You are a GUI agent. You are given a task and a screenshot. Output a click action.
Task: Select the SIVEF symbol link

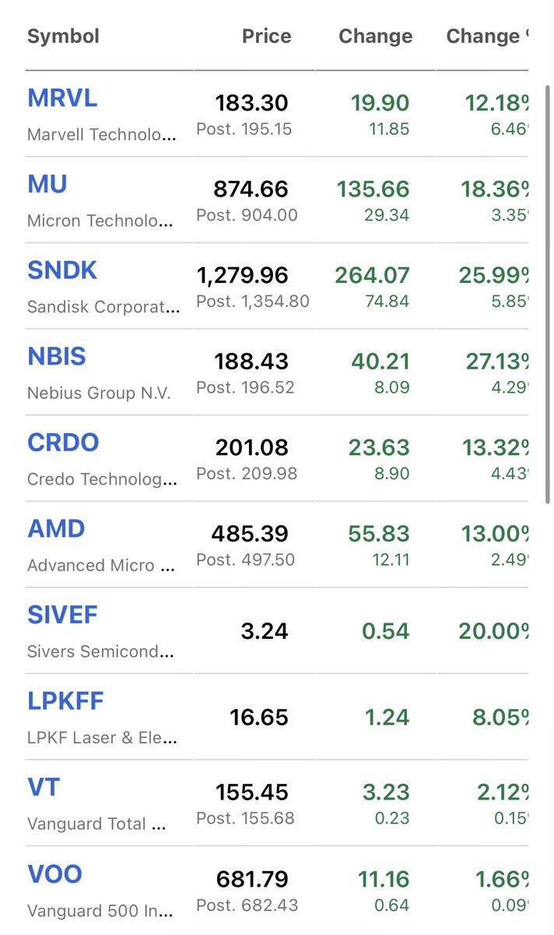pyautogui.click(x=62, y=616)
